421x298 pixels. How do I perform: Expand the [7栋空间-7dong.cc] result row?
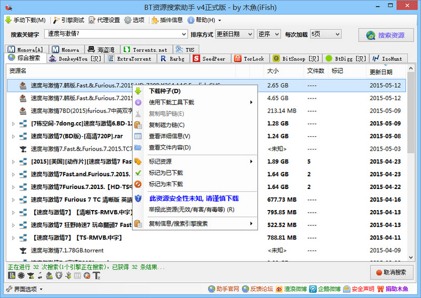[x=13, y=124]
